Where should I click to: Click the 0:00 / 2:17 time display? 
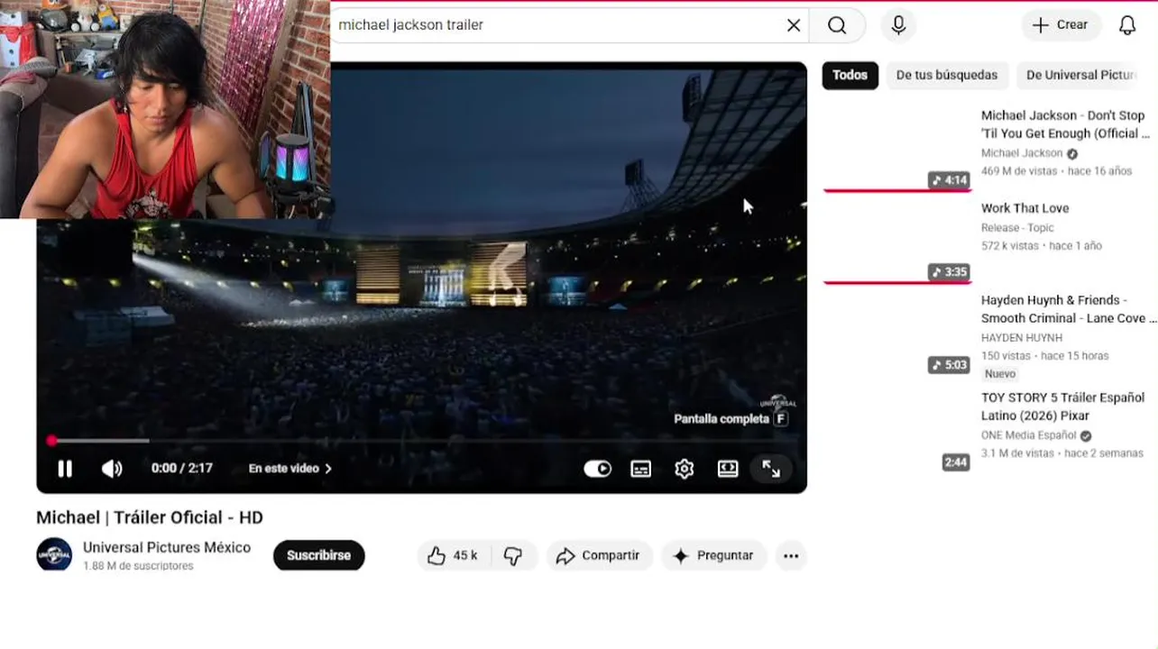coord(182,469)
